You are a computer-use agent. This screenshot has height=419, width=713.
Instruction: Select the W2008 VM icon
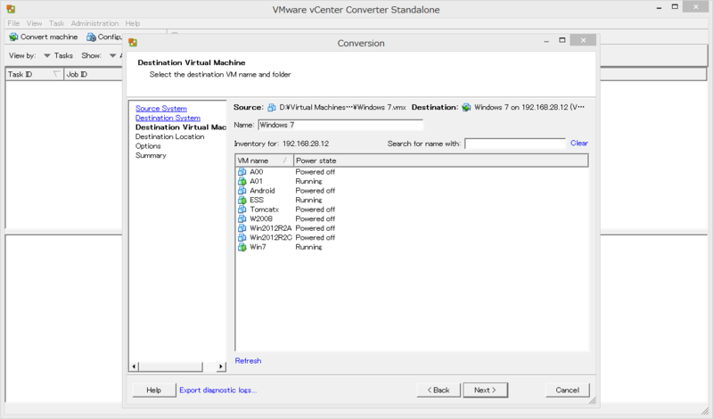(x=242, y=218)
